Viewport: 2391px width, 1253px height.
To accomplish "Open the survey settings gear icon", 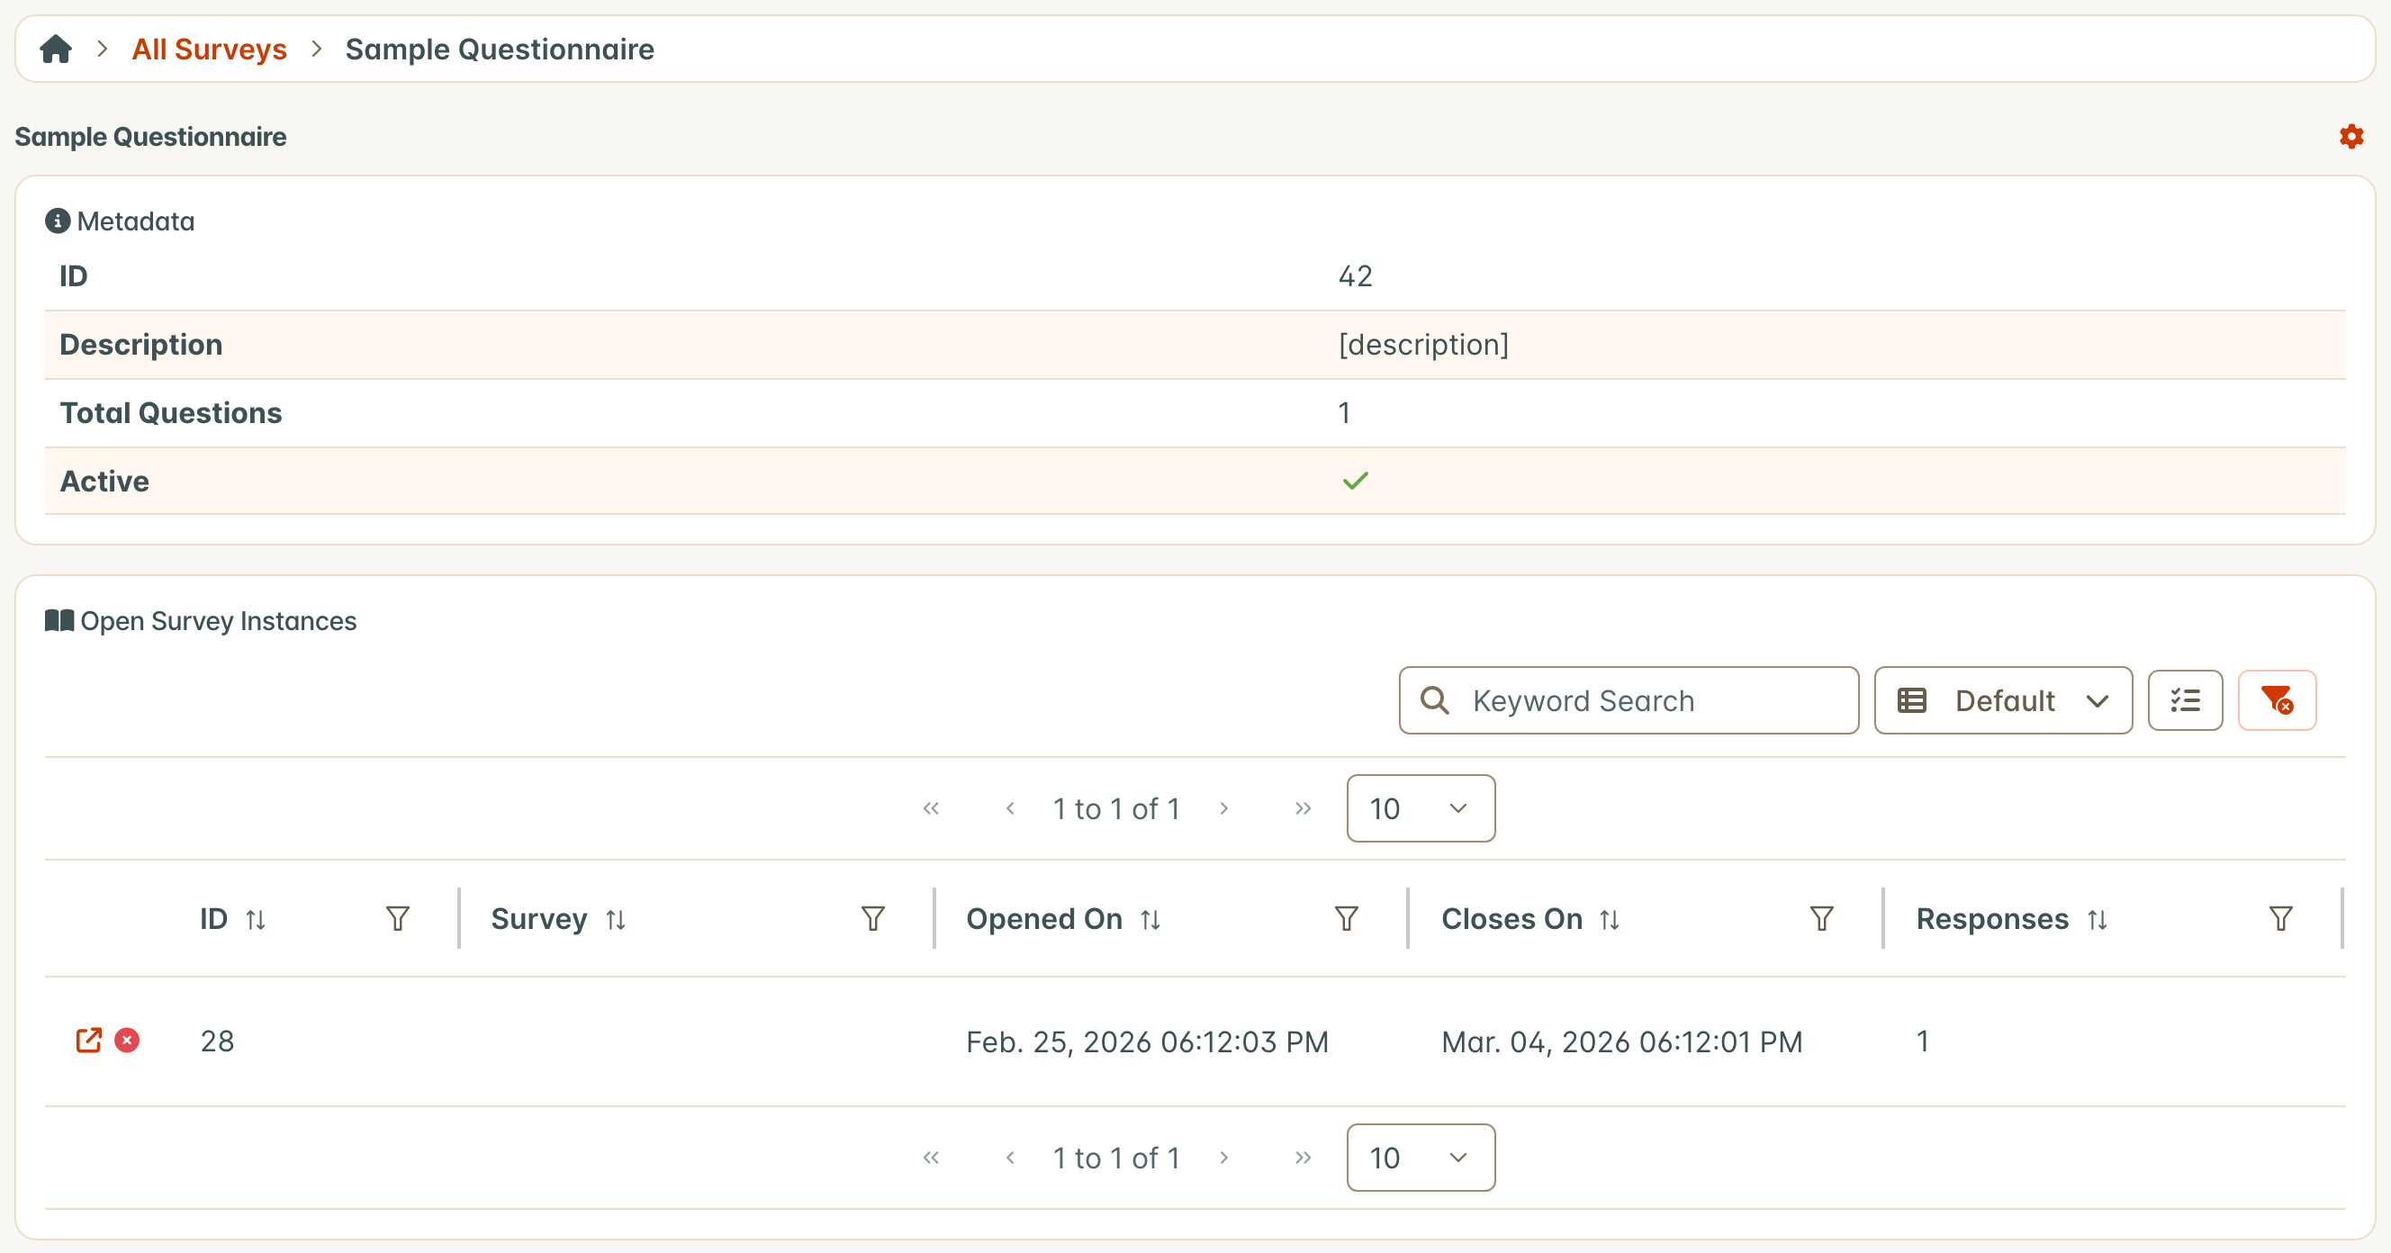I will coord(2351,137).
